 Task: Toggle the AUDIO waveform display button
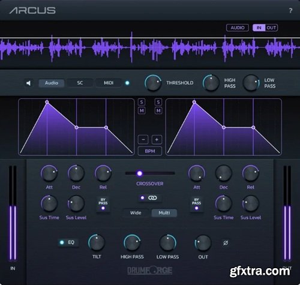(x=238, y=28)
